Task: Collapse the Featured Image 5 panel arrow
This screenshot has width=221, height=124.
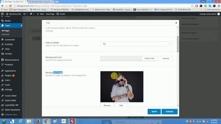Action: point(215,33)
